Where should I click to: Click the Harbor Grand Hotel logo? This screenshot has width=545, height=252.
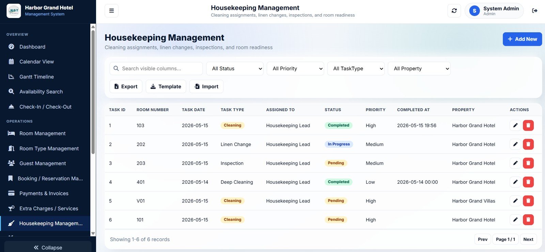click(x=14, y=11)
